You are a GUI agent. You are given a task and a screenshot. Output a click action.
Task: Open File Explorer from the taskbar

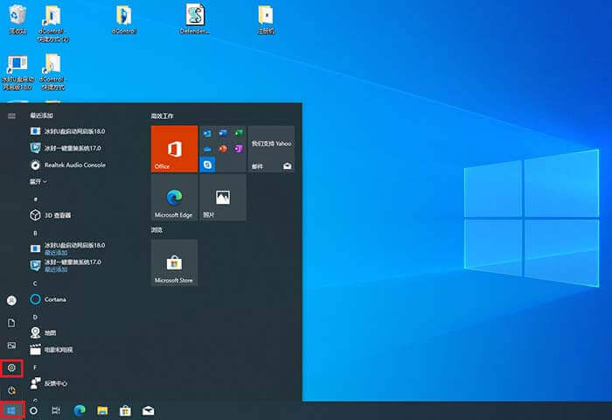(x=102, y=409)
